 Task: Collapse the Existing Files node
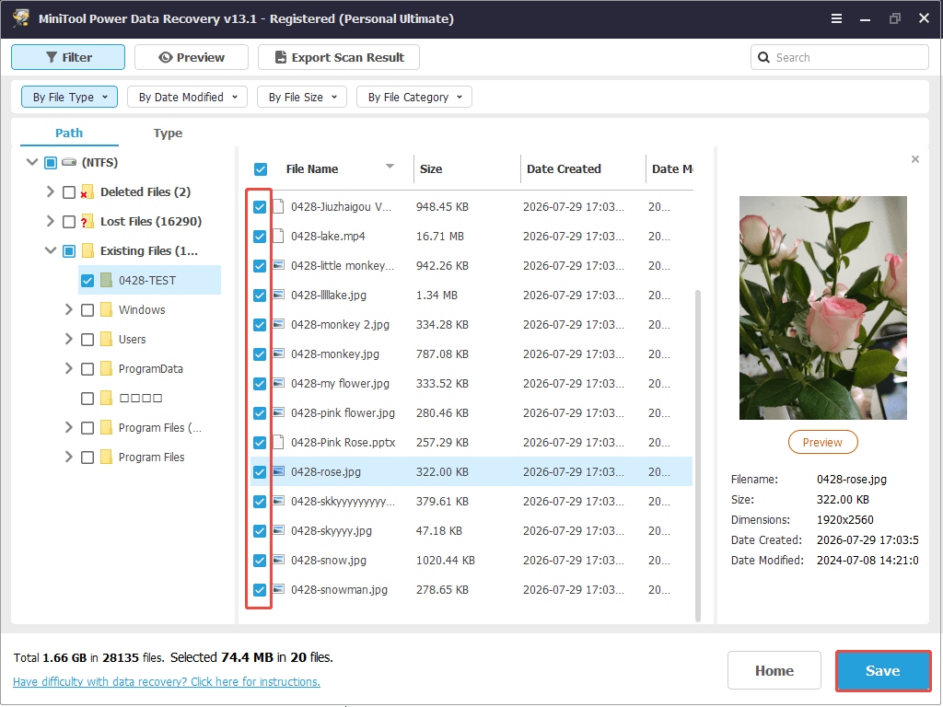(51, 250)
